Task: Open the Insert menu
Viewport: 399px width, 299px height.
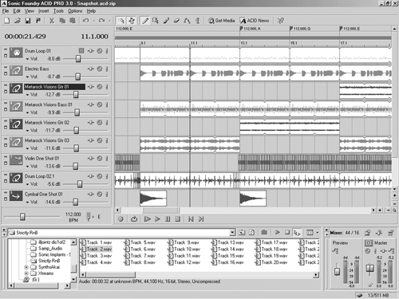Action: (x=44, y=11)
